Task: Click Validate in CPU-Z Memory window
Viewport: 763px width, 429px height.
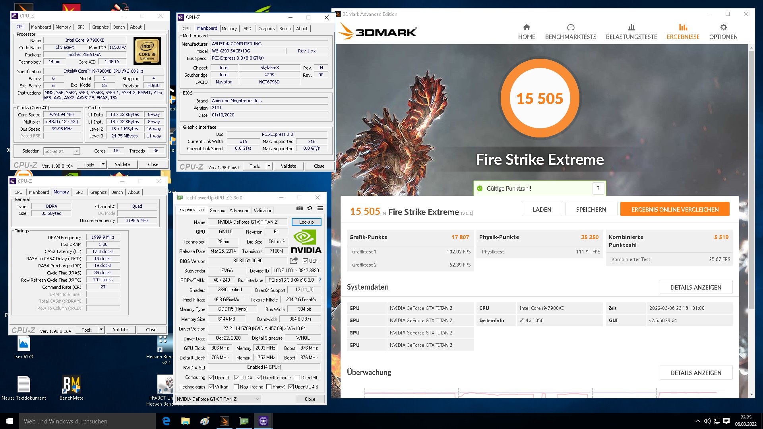Action: 120,330
